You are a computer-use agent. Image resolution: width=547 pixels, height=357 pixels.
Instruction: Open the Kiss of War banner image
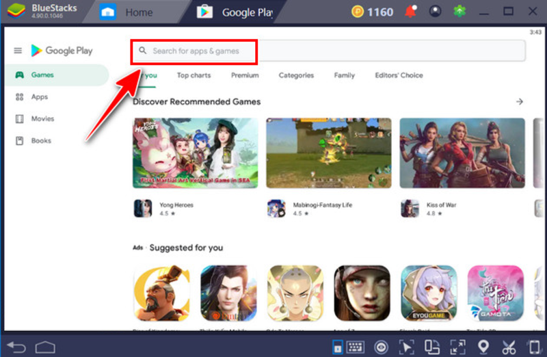462,153
